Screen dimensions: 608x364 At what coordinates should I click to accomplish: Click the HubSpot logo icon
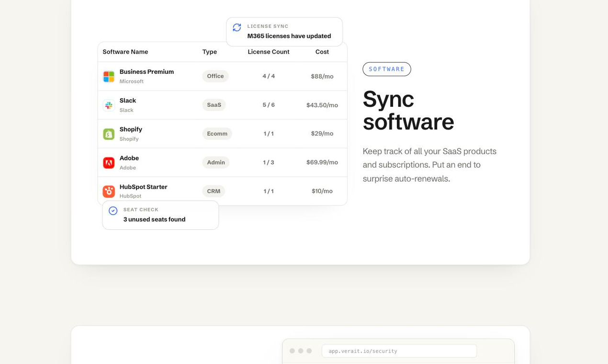109,191
